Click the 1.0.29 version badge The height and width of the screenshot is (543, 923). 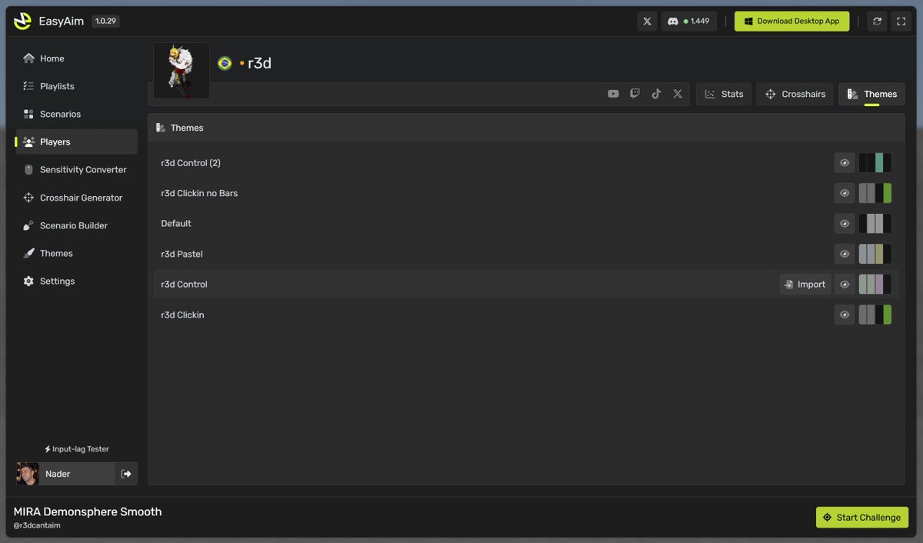(105, 22)
